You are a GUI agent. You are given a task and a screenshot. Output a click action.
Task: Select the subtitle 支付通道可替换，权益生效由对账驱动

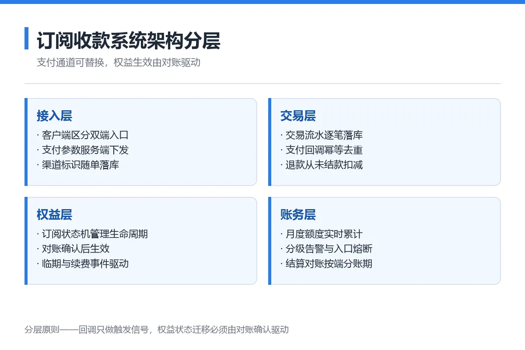coord(119,63)
